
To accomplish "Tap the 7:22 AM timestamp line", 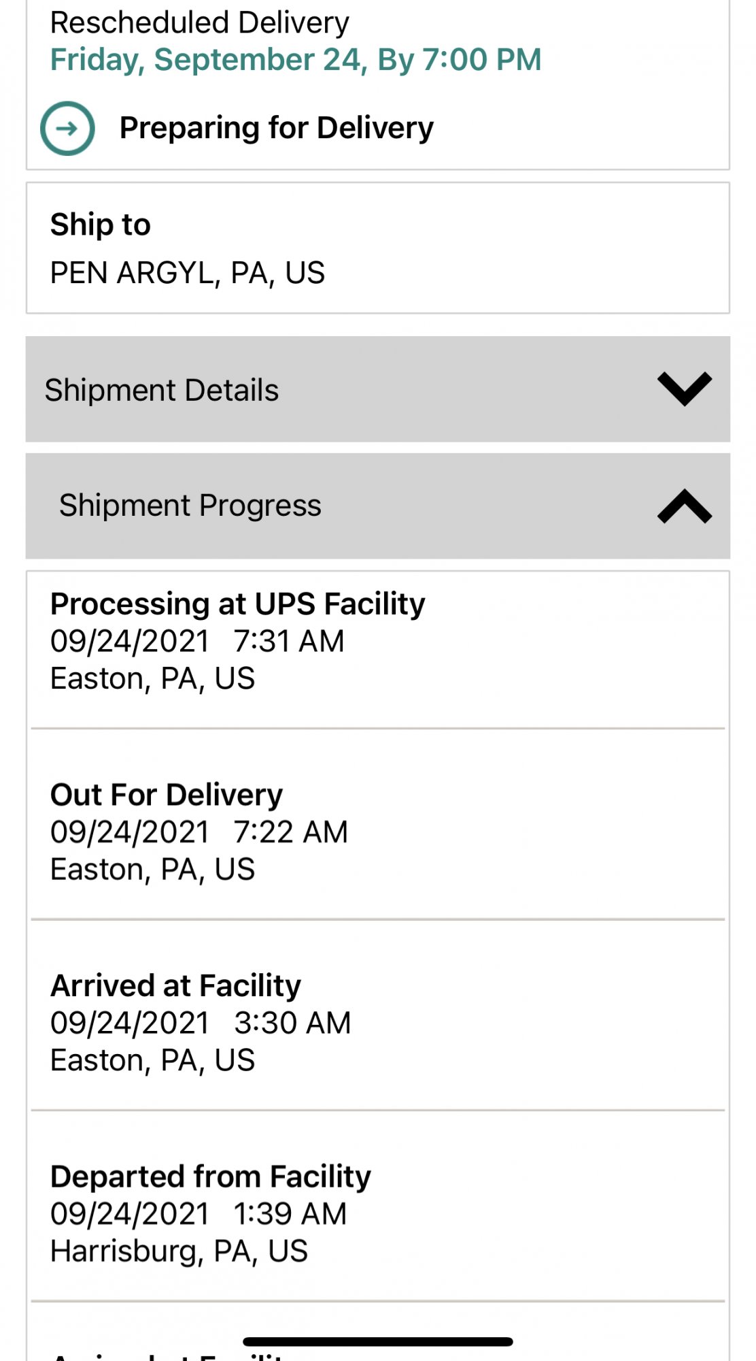I will point(199,832).
